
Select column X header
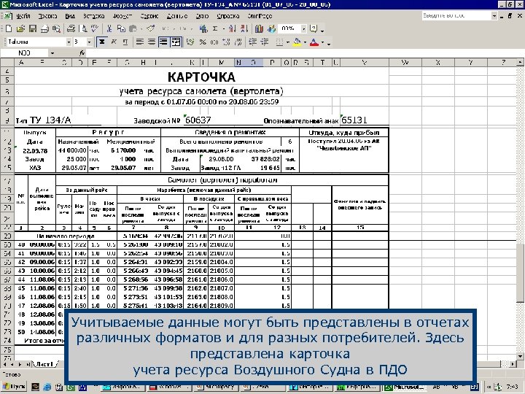click(x=438, y=63)
